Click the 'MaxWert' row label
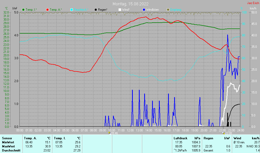 pyautogui.click(x=8, y=147)
